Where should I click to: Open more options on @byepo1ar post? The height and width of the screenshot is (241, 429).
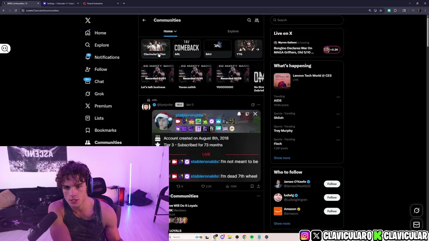258,105
